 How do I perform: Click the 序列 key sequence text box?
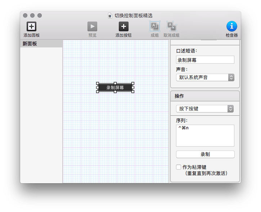(205, 135)
